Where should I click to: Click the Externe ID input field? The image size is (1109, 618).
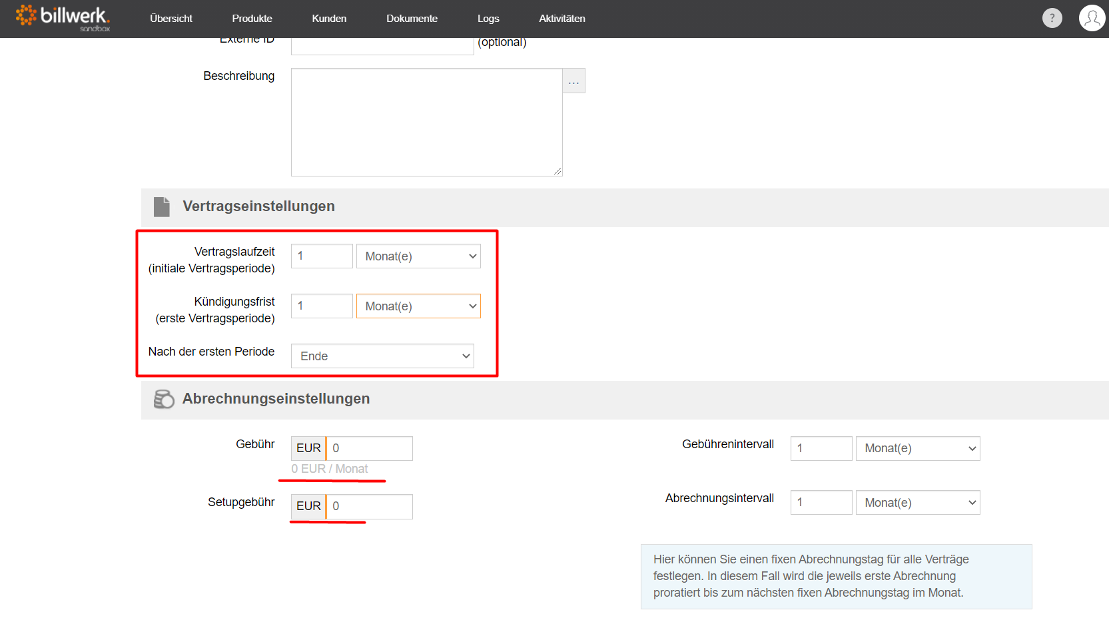coord(382,45)
